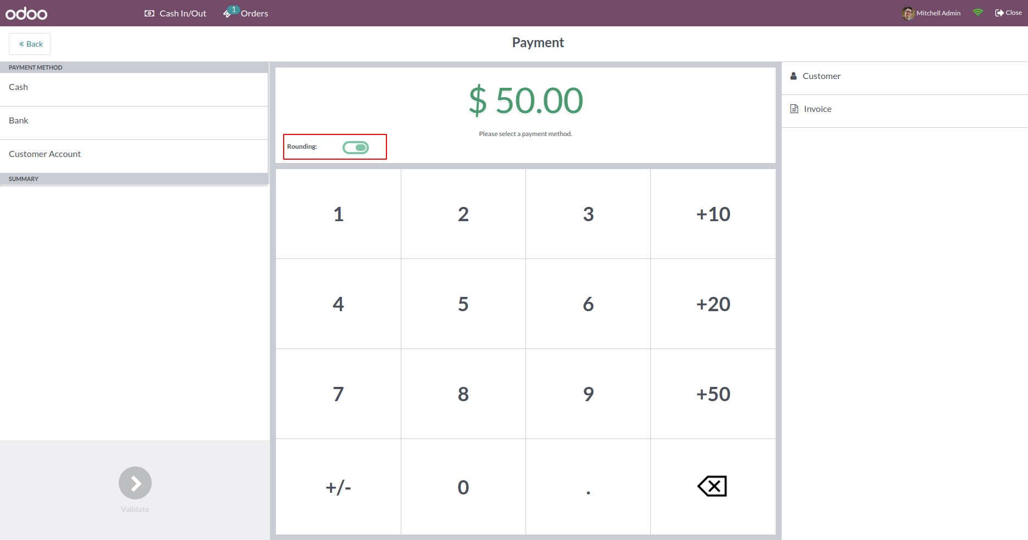Toggle the Rounding switch
Viewport: 1028px width, 540px height.
click(x=356, y=147)
